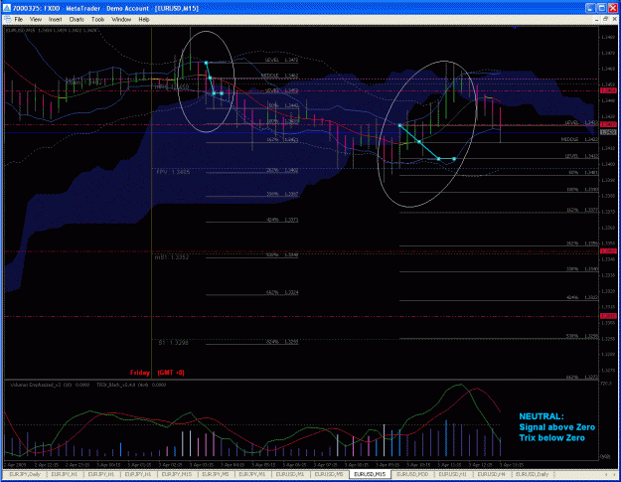Image resolution: width=621 pixels, height=482 pixels.
Task: Click the NEUTRAL: annotation text
Action: (541, 416)
